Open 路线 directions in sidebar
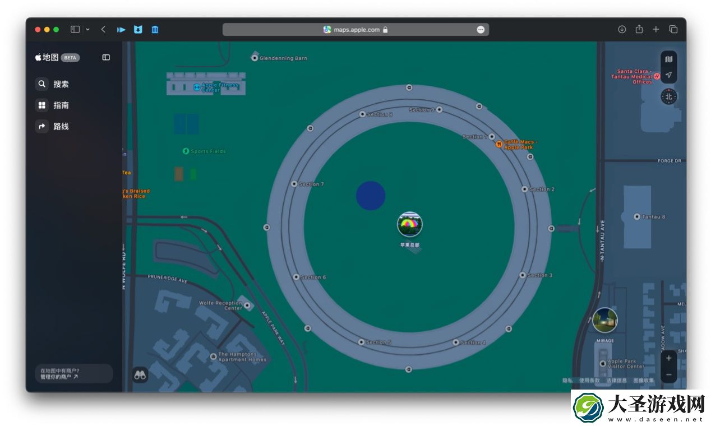The width and height of the screenshot is (711, 426). 53,127
